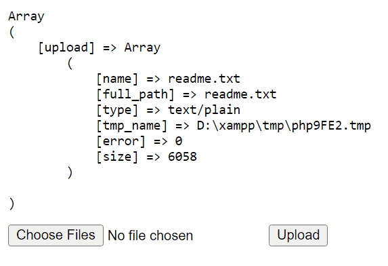Click the D:\xampp\tmp\php9FE2.tmp path
The height and width of the screenshot is (266, 388).
coord(284,126)
